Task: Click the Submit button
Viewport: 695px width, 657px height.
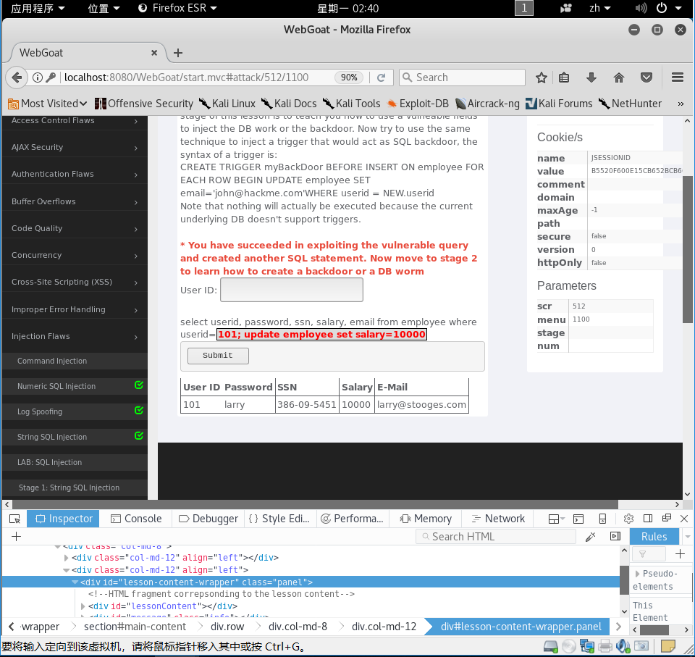Action: (218, 356)
